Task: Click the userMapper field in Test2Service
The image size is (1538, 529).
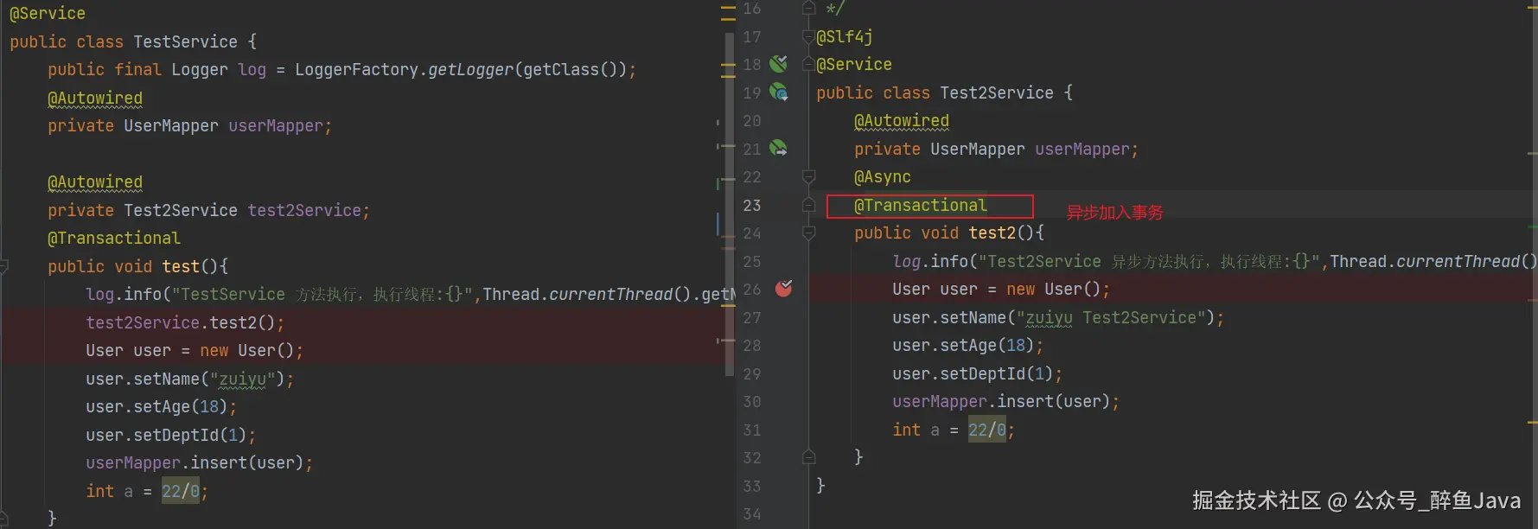Action: click(x=1082, y=149)
